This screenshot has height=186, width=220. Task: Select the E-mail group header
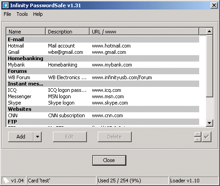(x=103, y=39)
